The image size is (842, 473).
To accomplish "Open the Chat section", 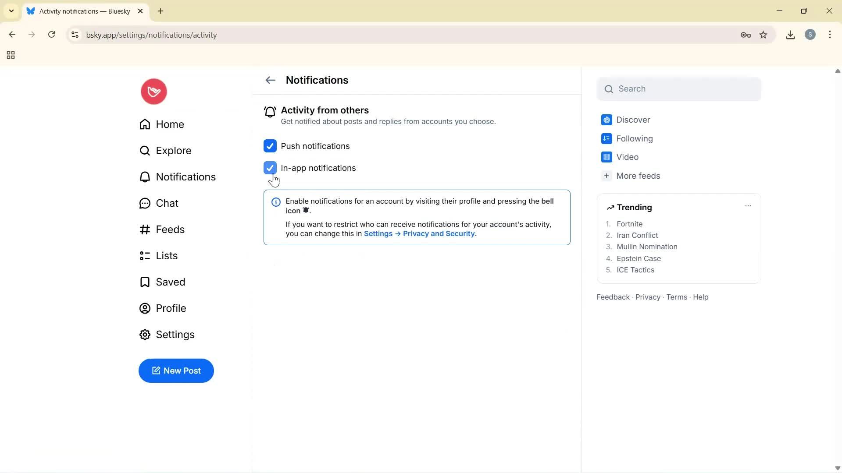I will (x=167, y=203).
